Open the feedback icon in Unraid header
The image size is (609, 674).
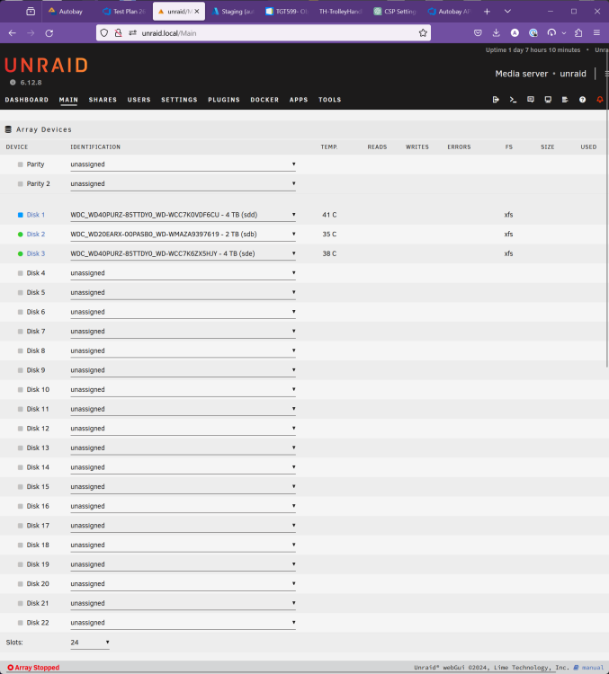[531, 100]
